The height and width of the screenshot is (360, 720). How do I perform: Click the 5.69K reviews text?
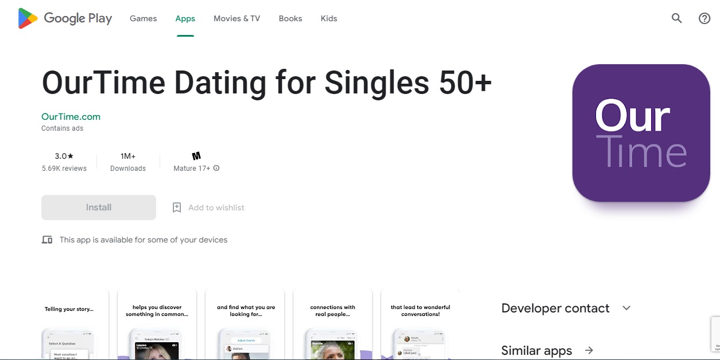tap(64, 169)
